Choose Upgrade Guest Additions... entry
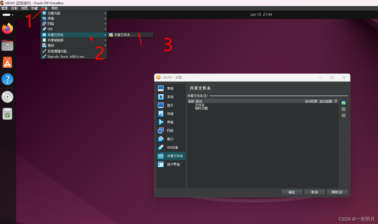Image resolution: width=378 pixels, height=224 pixels. (74, 56)
